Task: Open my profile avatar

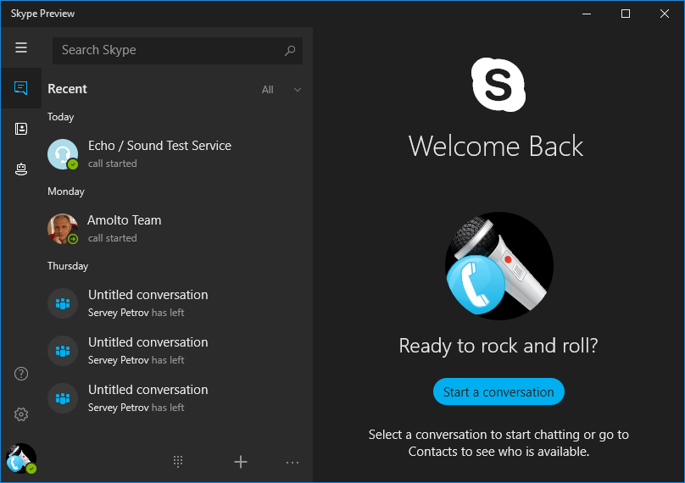Action: [21, 458]
